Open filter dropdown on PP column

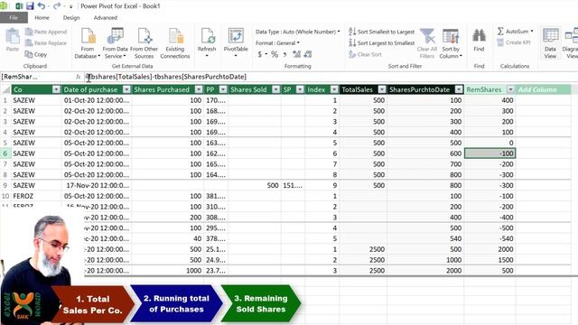point(223,89)
